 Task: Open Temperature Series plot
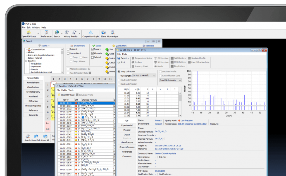coord(142,58)
